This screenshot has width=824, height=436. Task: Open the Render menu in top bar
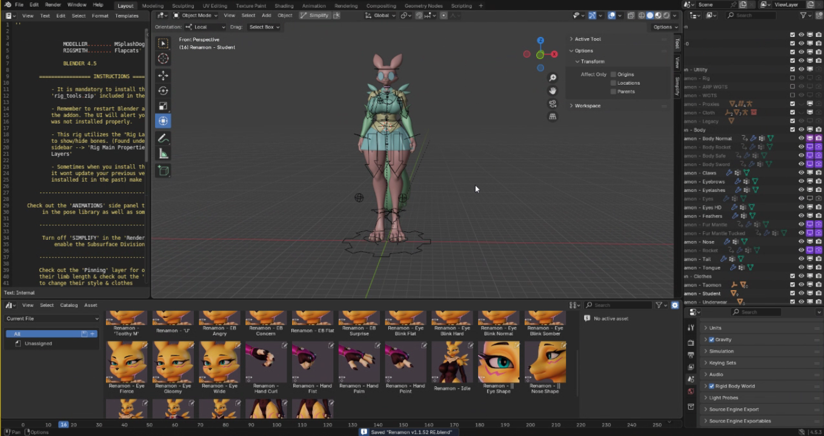tap(53, 5)
